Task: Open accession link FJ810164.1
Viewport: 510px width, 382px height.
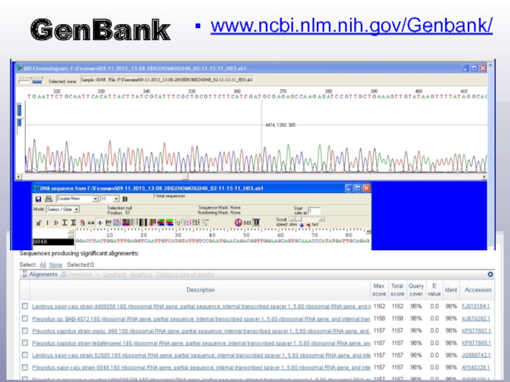Action: click(x=476, y=306)
